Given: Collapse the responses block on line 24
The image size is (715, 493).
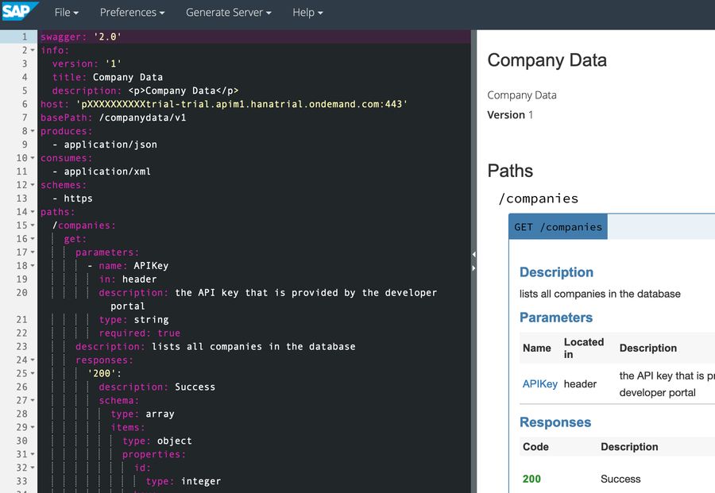Looking at the screenshot, I should click(33, 360).
